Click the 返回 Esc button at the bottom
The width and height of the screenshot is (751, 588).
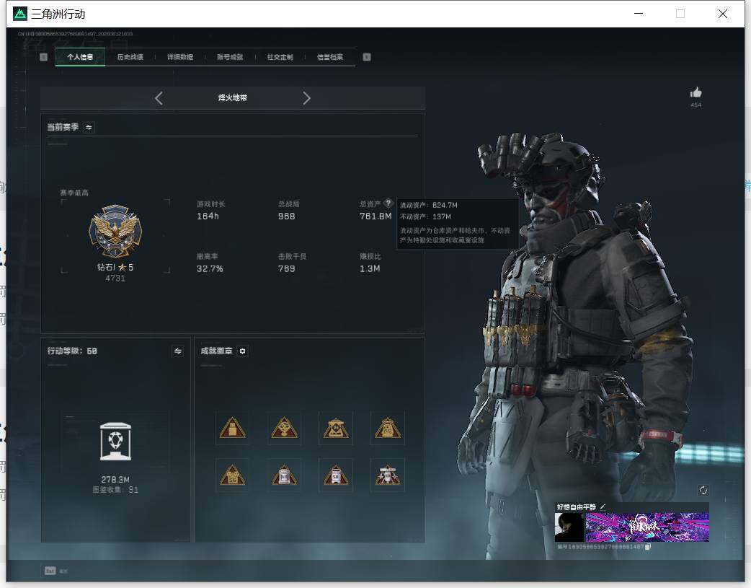(x=56, y=571)
